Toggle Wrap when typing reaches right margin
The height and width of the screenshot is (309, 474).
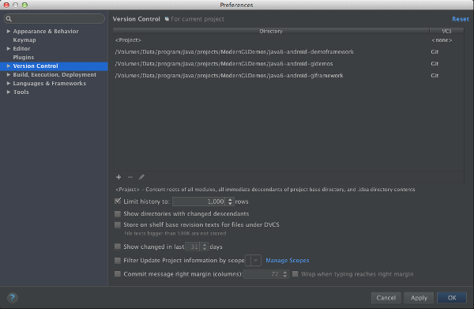tap(295, 274)
